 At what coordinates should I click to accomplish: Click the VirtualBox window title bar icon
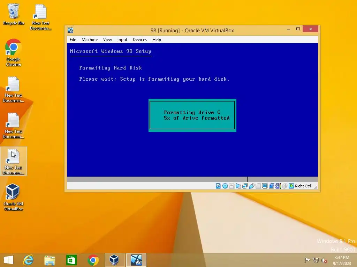(x=70, y=30)
